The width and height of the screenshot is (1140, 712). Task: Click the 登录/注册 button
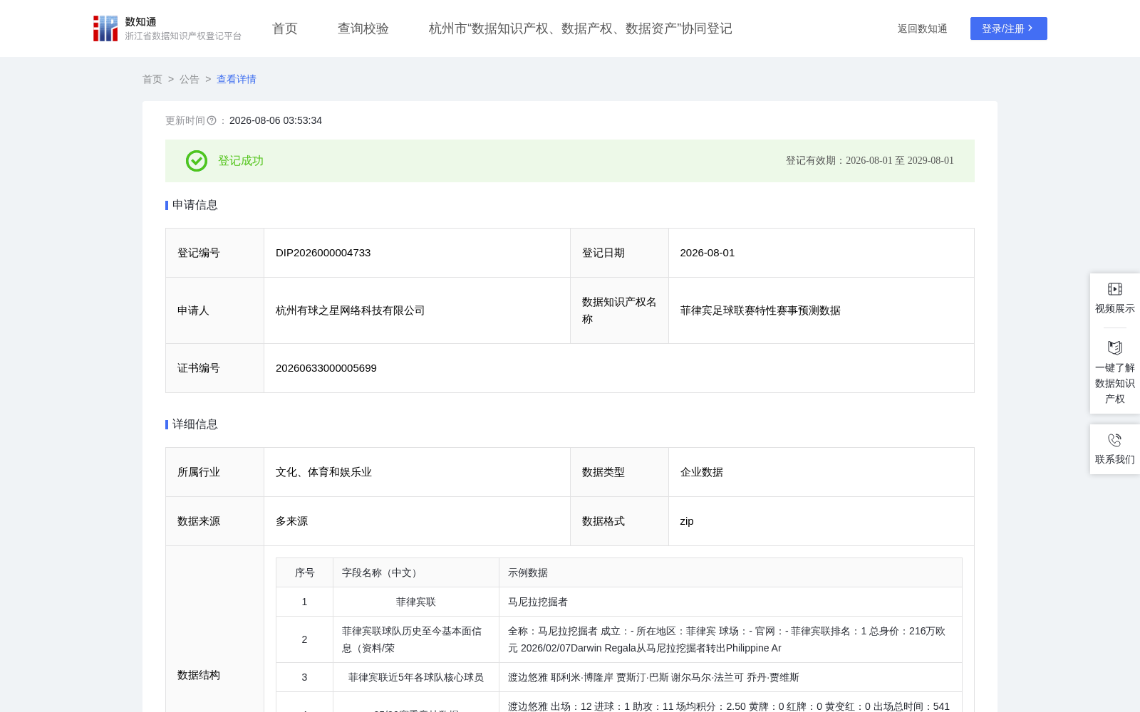click(x=1008, y=28)
